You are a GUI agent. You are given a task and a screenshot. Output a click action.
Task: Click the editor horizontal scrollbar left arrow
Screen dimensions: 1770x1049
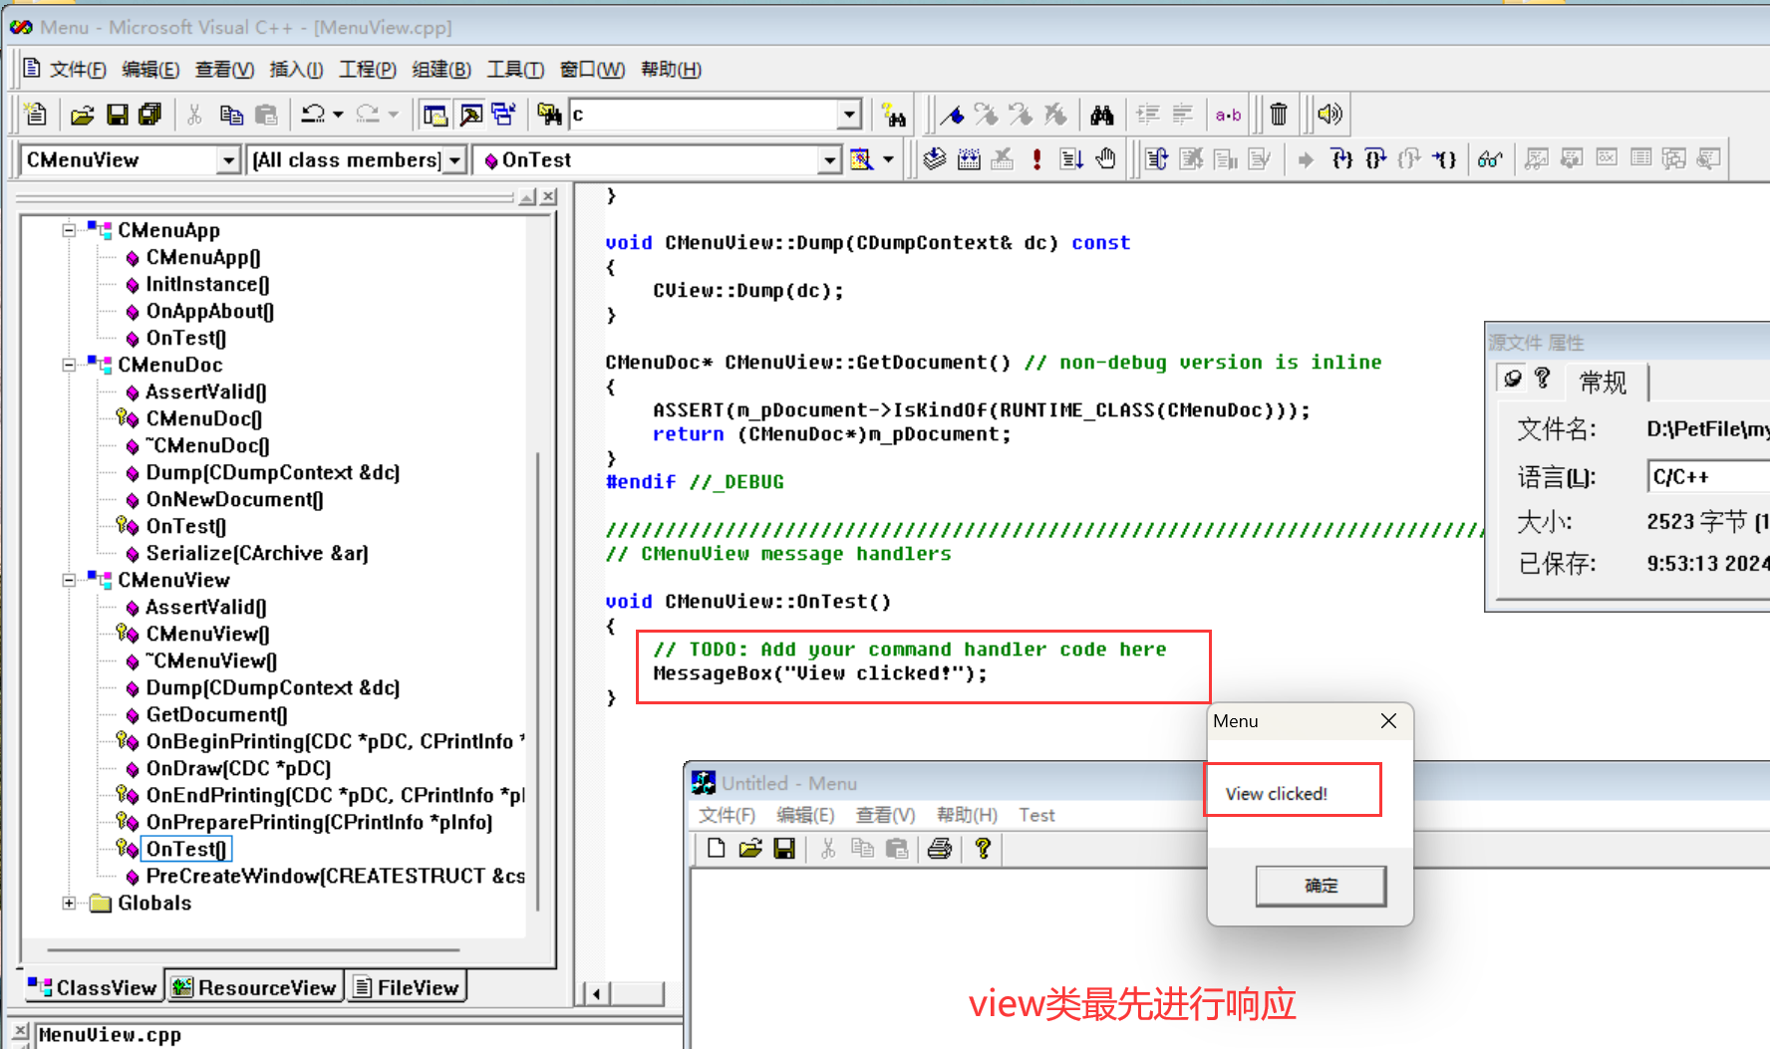pos(596,993)
